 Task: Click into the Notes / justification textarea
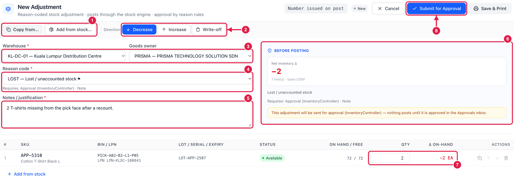127,114
